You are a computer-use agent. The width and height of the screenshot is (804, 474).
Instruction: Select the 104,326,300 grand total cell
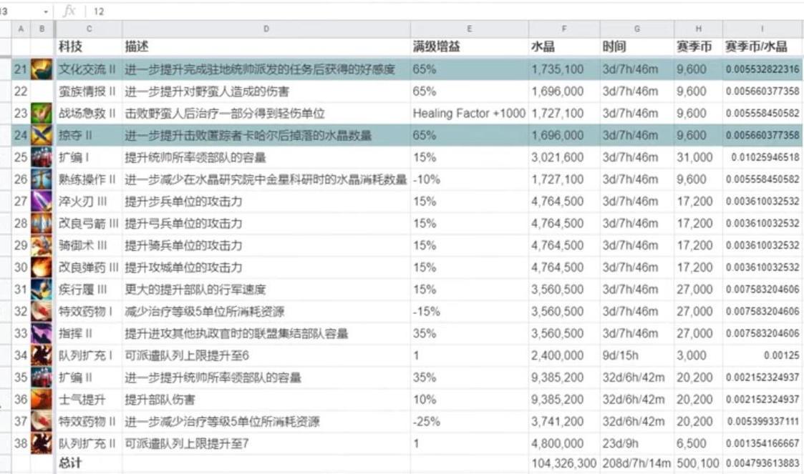[x=566, y=463]
